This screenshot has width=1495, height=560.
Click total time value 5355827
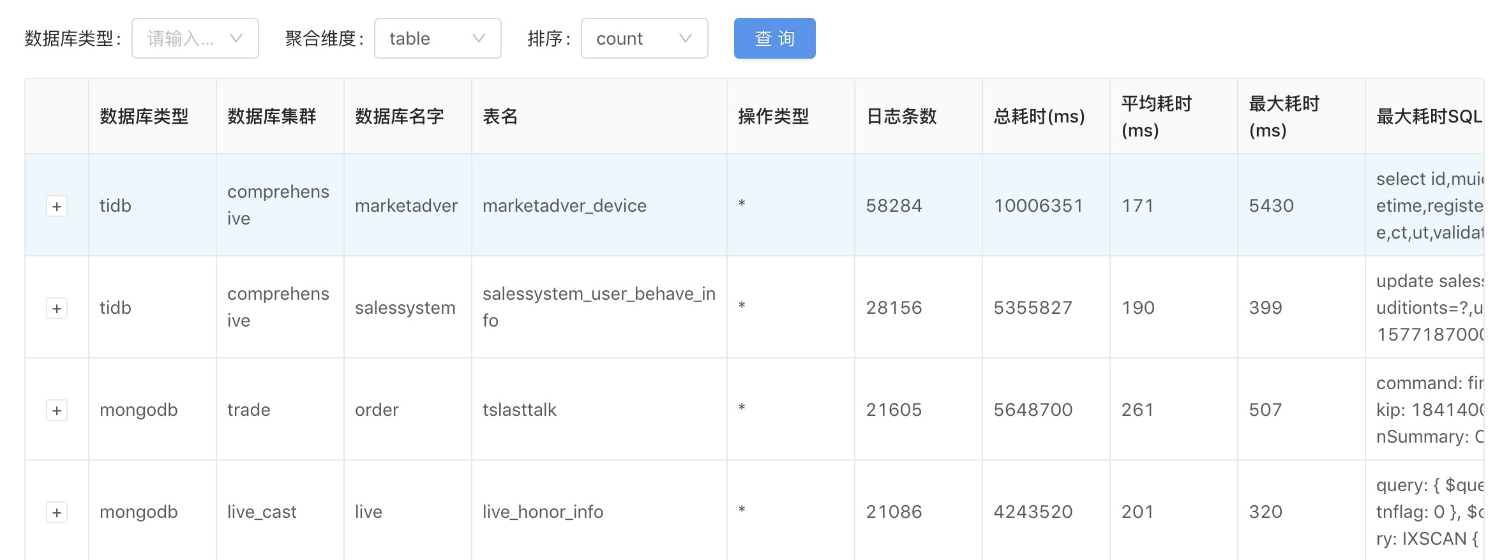point(1033,307)
